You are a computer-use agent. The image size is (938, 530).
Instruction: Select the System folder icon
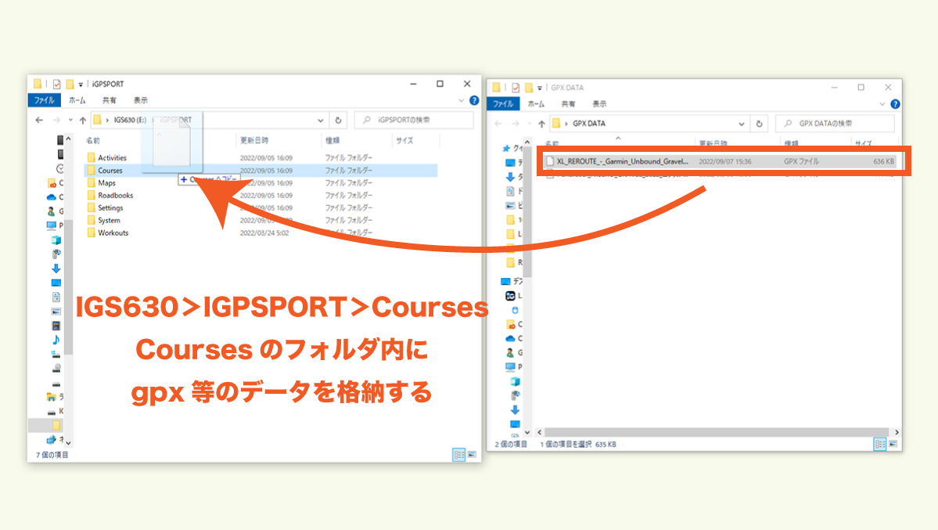point(91,221)
